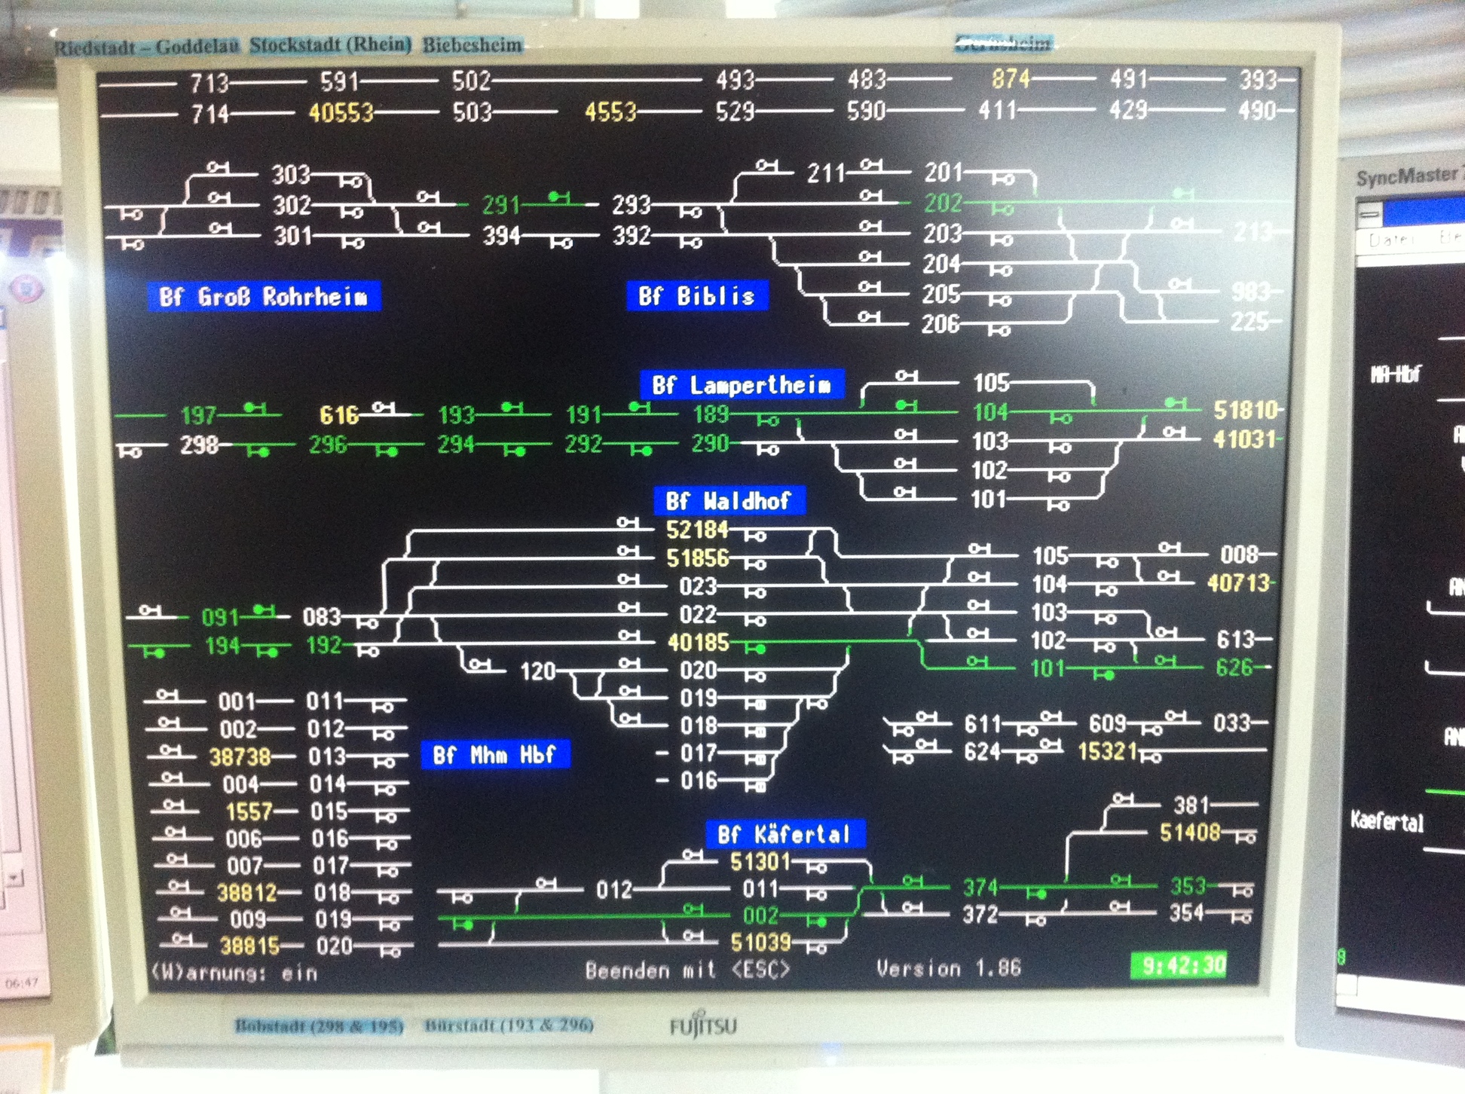1465x1094 pixels.
Task: Click signal symbol left of track 120
Action: pos(479,664)
